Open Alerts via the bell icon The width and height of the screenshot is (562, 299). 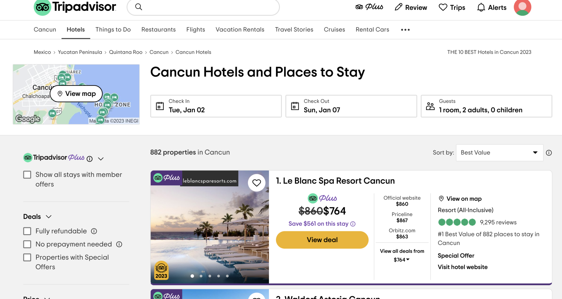point(481,7)
